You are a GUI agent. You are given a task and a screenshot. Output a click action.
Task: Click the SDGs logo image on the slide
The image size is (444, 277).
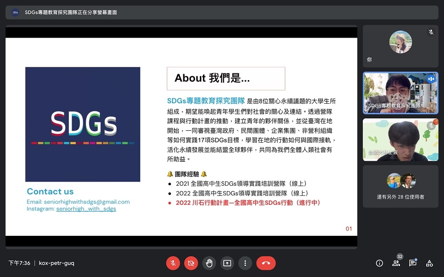coord(83,125)
